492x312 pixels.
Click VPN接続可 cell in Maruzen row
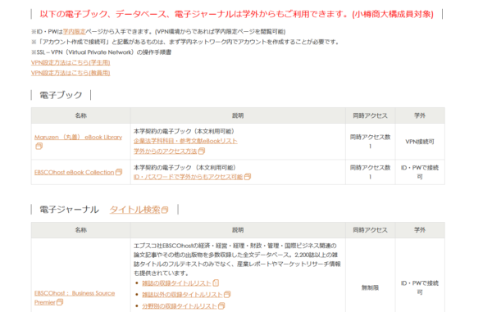(x=420, y=142)
